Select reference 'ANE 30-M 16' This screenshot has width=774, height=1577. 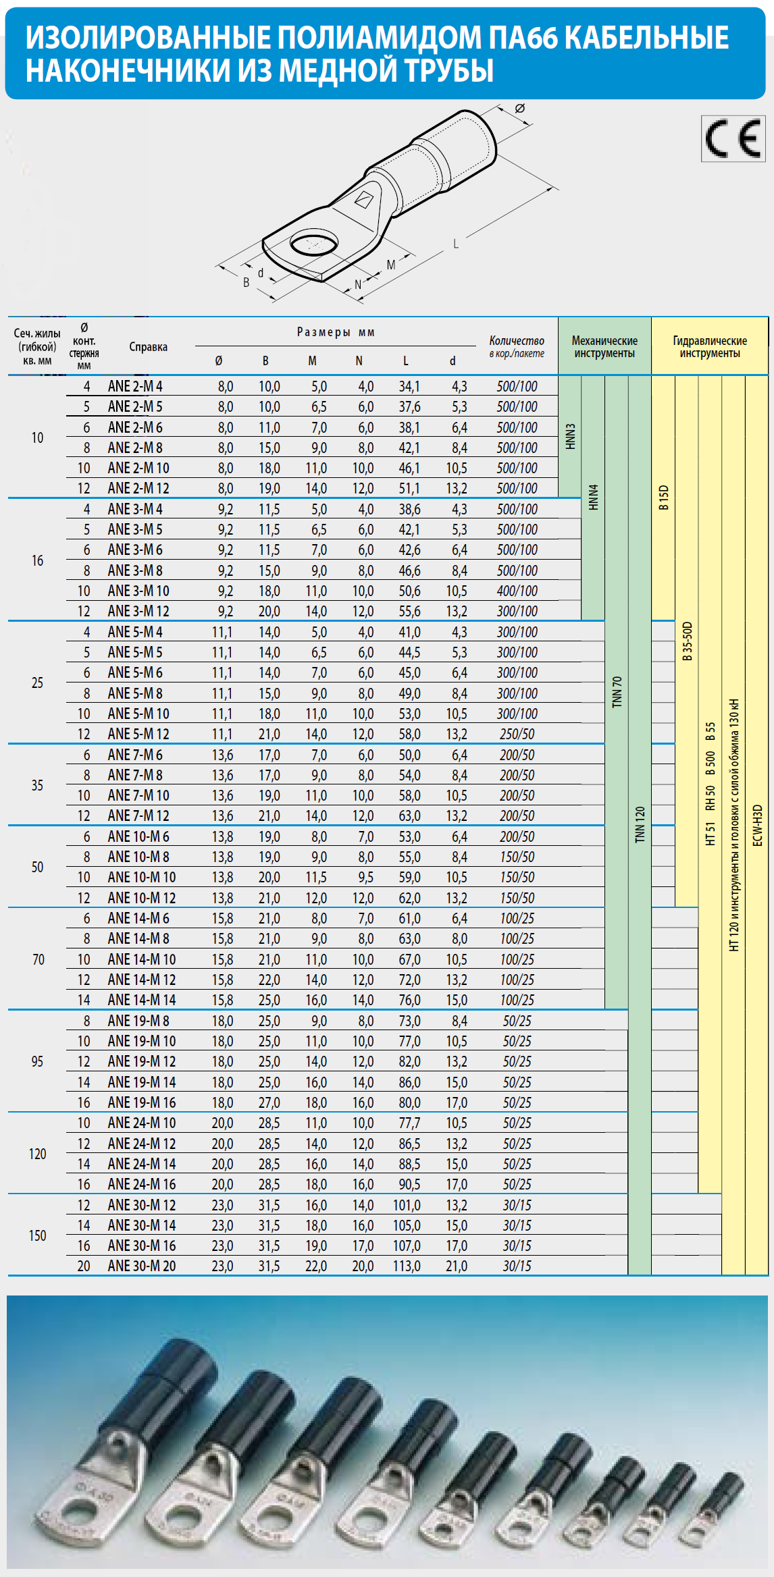pyautogui.click(x=142, y=1246)
